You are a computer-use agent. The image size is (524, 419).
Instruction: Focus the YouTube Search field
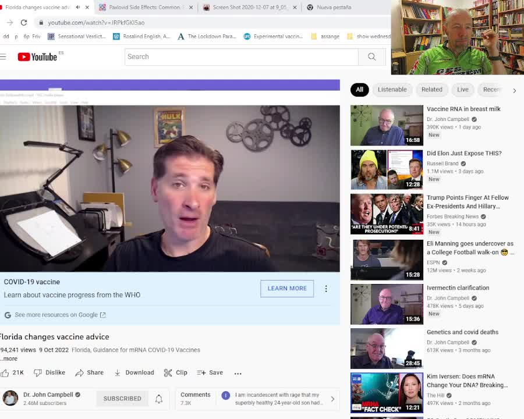point(241,57)
